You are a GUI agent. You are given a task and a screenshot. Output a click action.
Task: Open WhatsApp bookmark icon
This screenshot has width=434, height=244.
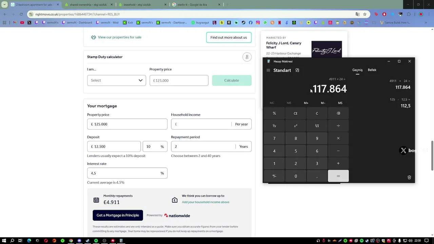pos(265,23)
